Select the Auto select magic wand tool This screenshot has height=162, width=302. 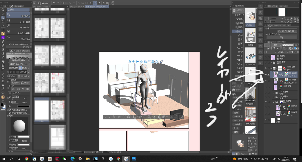click(3, 25)
